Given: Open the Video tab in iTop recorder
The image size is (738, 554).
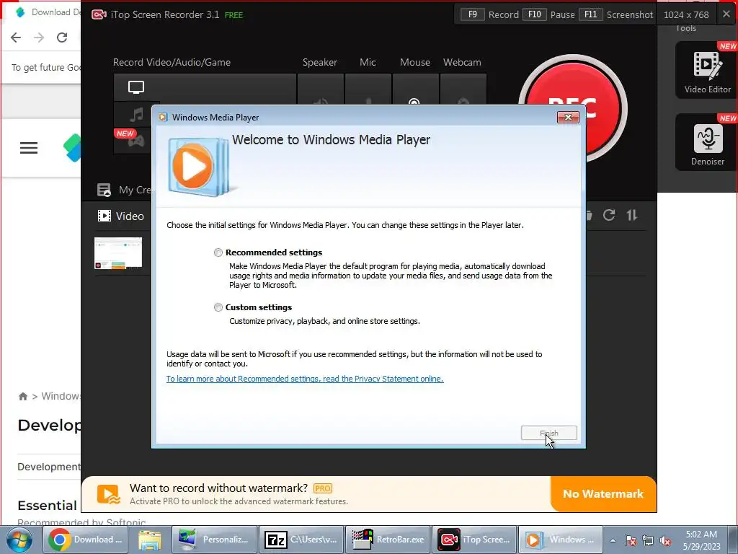Looking at the screenshot, I should (x=121, y=216).
